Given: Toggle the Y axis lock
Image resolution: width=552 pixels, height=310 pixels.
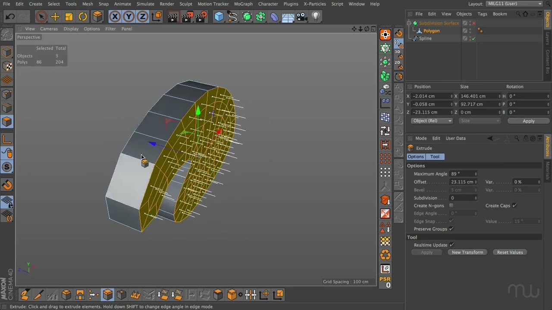Looking at the screenshot, I should (129, 17).
